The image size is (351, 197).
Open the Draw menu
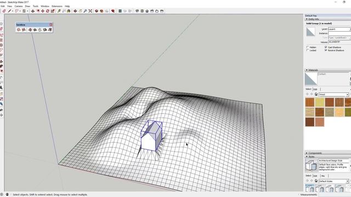[x=27, y=6]
